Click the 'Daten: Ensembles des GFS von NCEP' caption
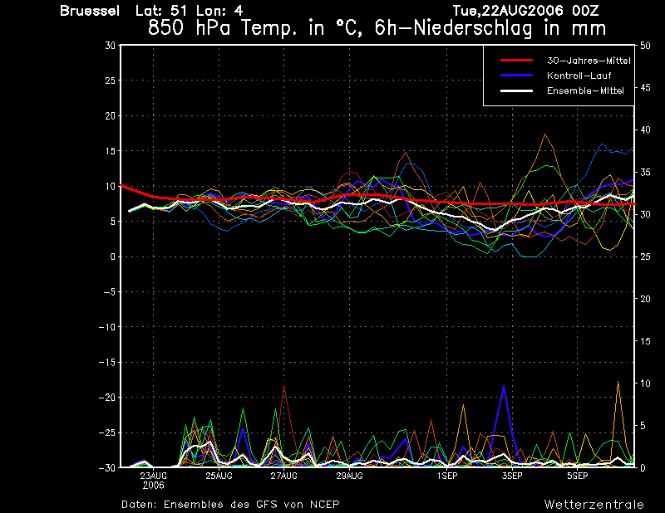 pos(230,504)
